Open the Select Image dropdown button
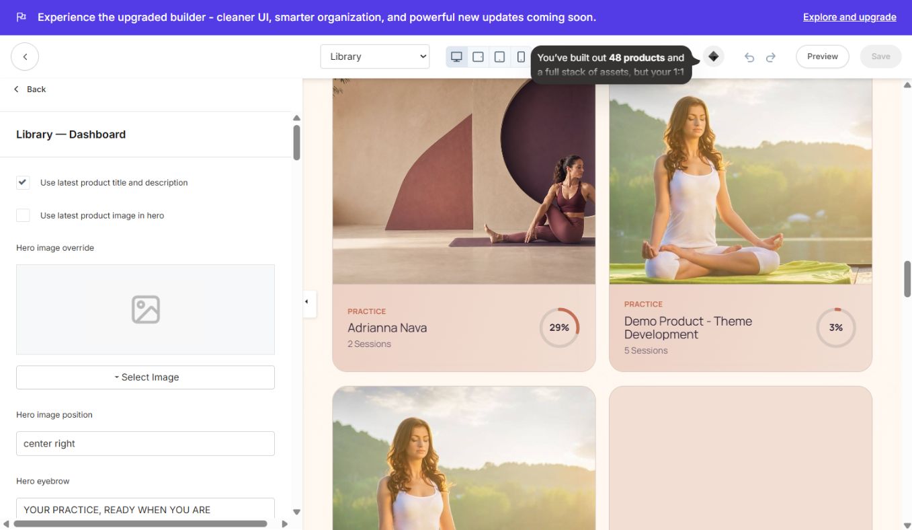Screen dimensions: 912x530 (145, 377)
